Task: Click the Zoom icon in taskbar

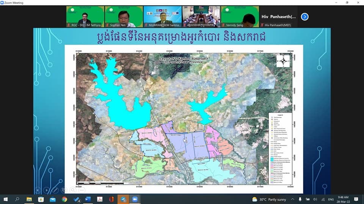Action: [135, 199]
